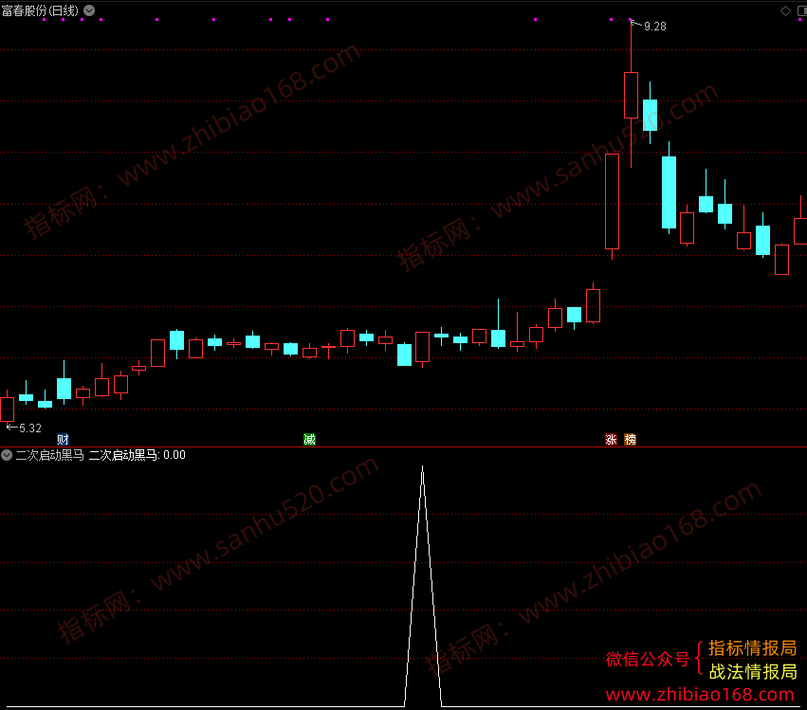Click the peak of the white indicator spike
Image resolution: width=807 pixels, height=710 pixels.
tap(423, 467)
